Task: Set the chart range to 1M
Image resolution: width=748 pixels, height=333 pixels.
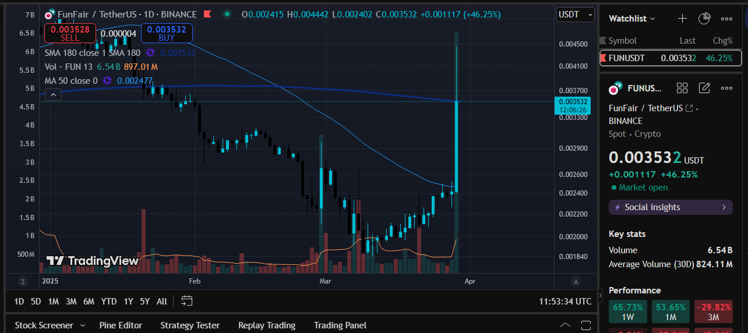Action: (54, 302)
